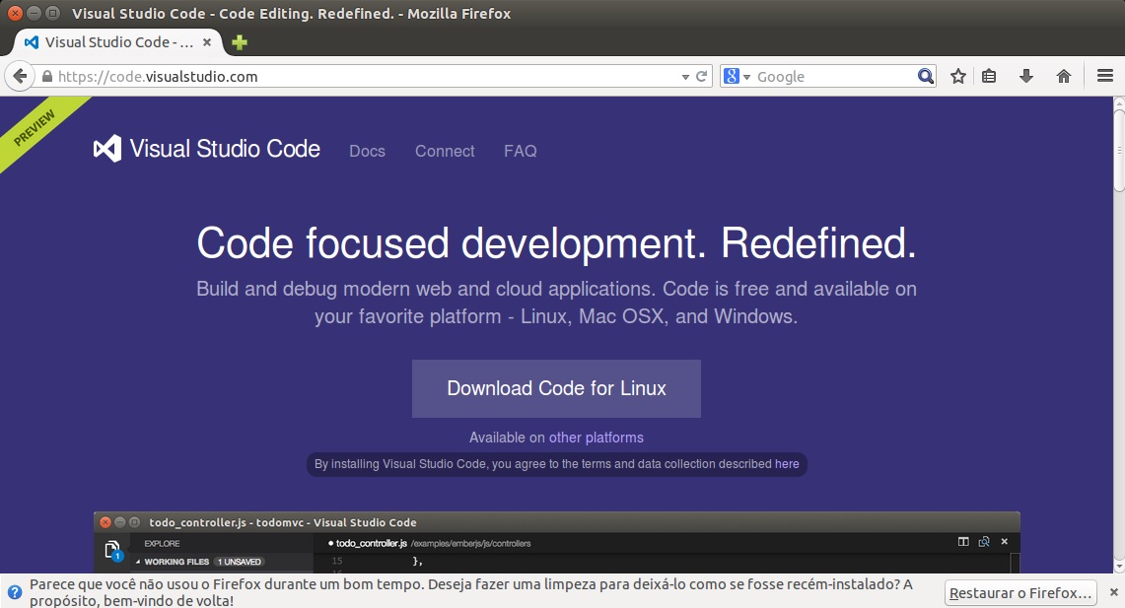Screen dimensions: 1125x608
Task: Open the bookmarks list icon
Action: [989, 77]
